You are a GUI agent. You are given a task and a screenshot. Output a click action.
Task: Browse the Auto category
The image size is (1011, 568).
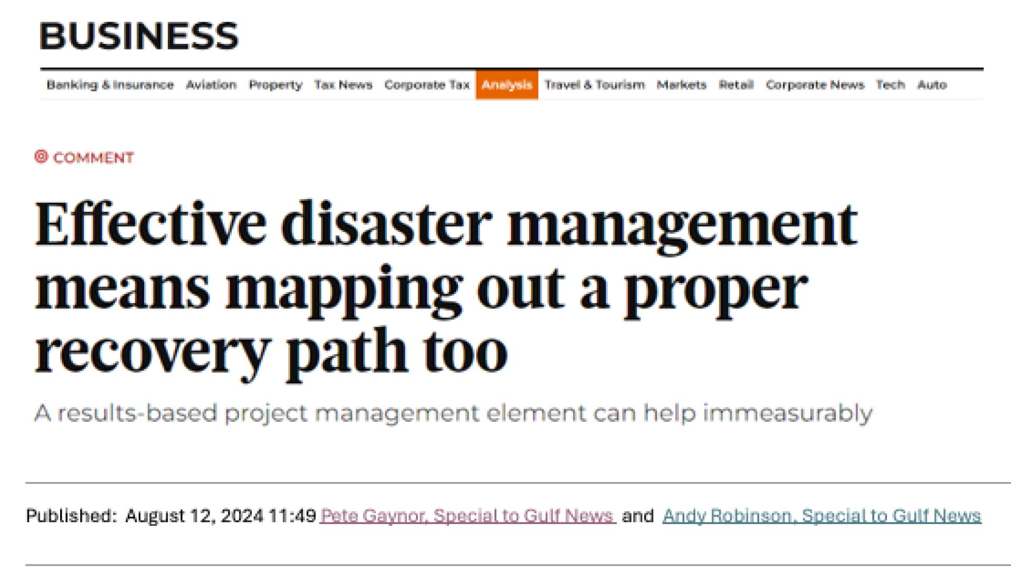coord(932,84)
